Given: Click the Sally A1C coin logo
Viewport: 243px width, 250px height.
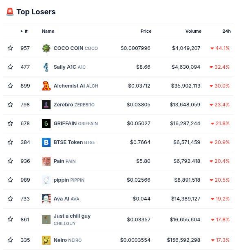Looking at the screenshot, I should (x=46, y=67).
